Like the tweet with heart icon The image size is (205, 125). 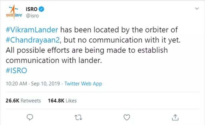tap(127, 117)
